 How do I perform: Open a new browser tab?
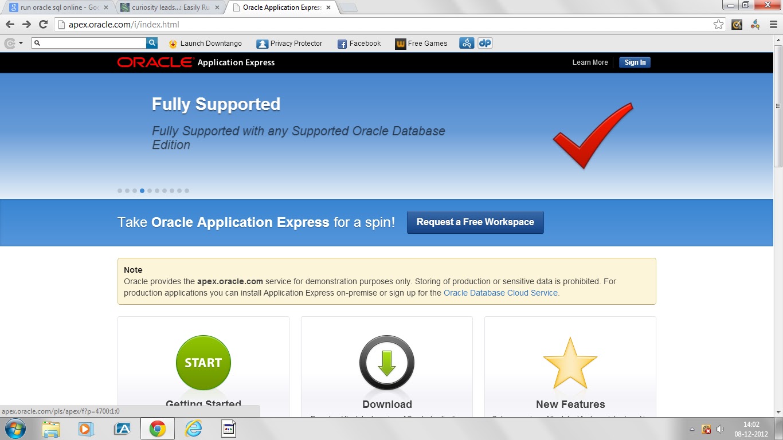pos(348,7)
